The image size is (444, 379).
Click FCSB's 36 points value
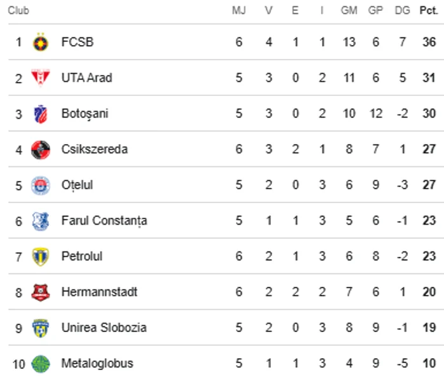[429, 43]
